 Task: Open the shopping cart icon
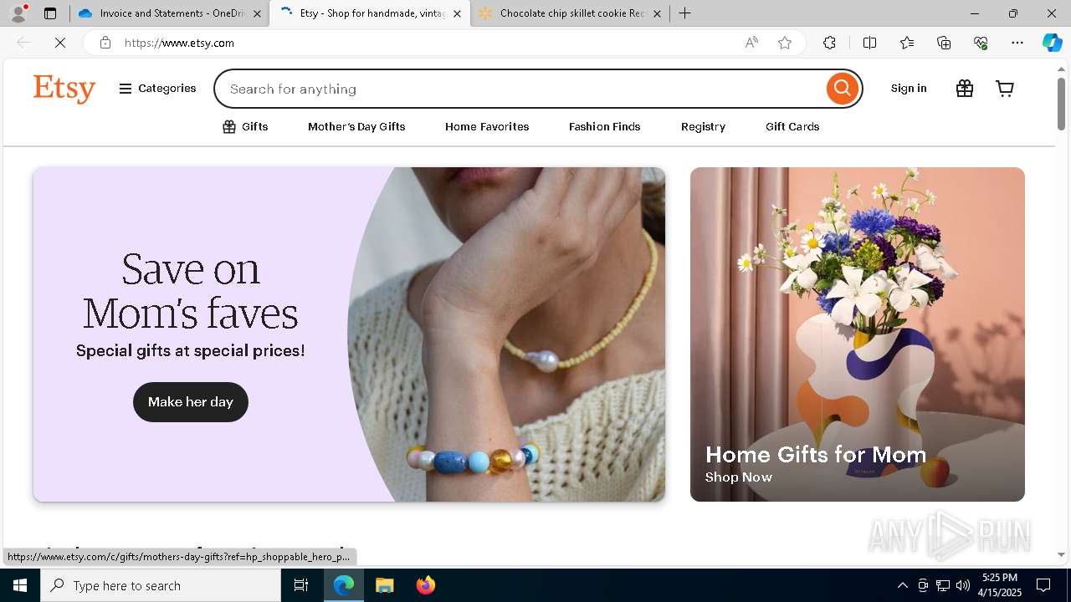click(x=1005, y=89)
